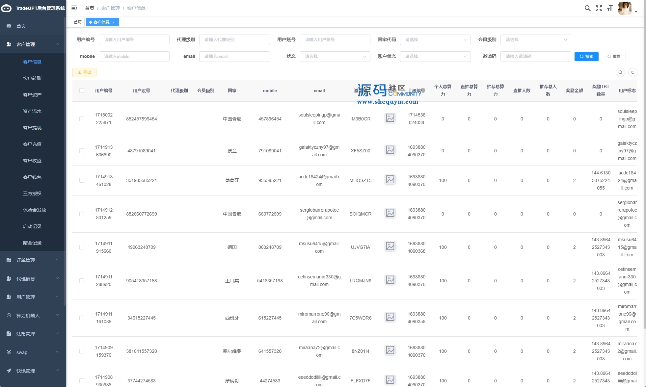Select checkbox for the 波兰 user row

[x=82, y=151]
